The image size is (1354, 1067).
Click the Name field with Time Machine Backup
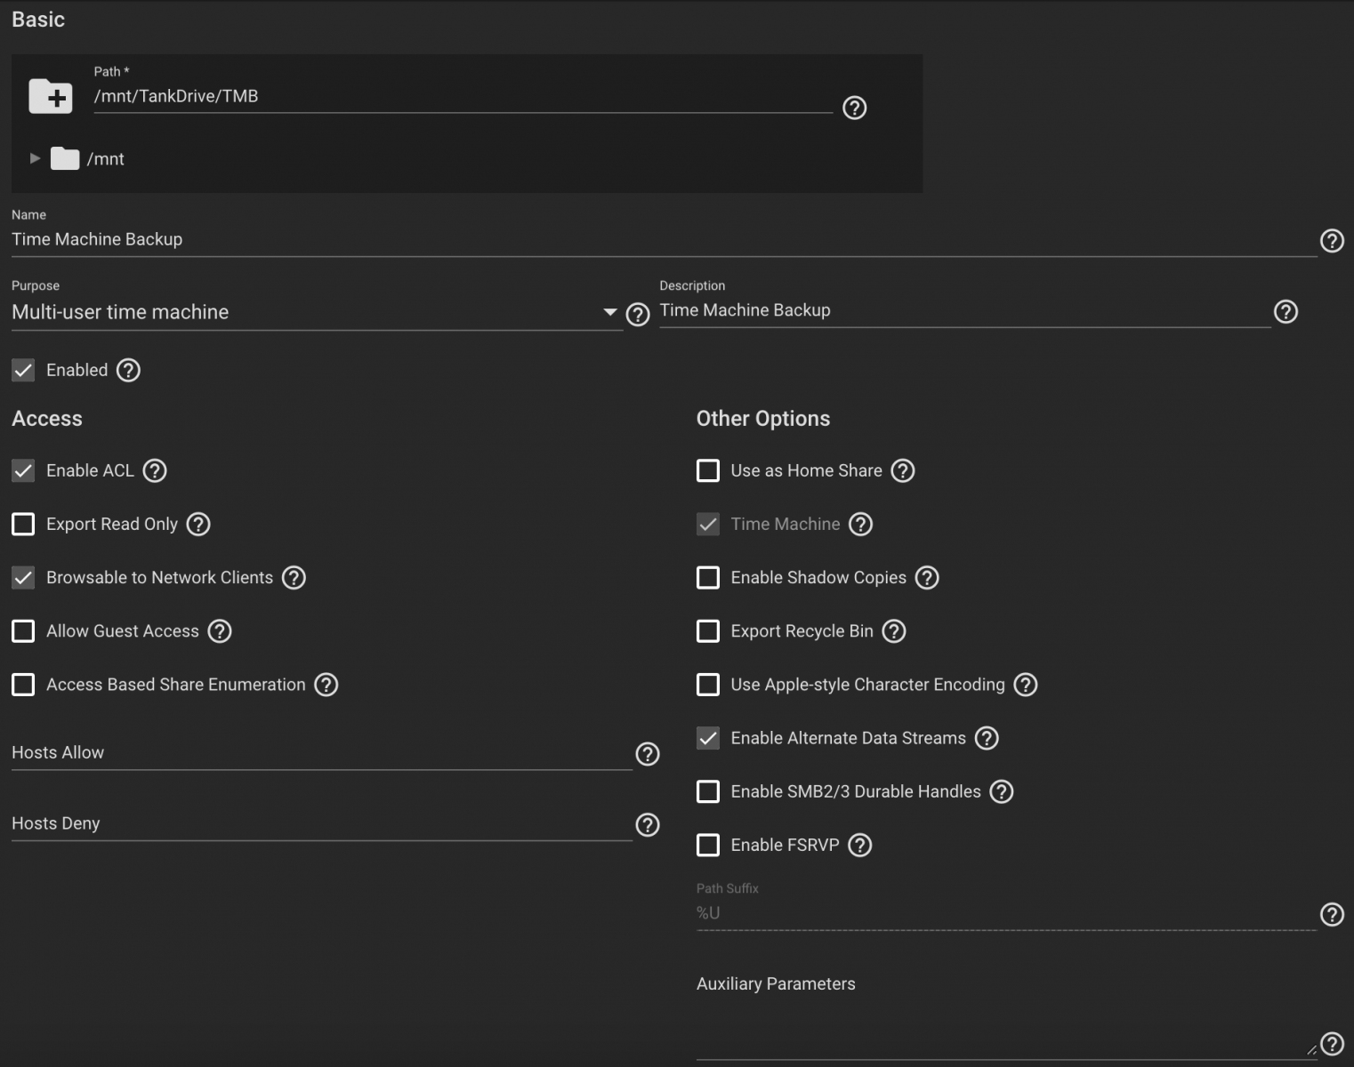tap(664, 239)
